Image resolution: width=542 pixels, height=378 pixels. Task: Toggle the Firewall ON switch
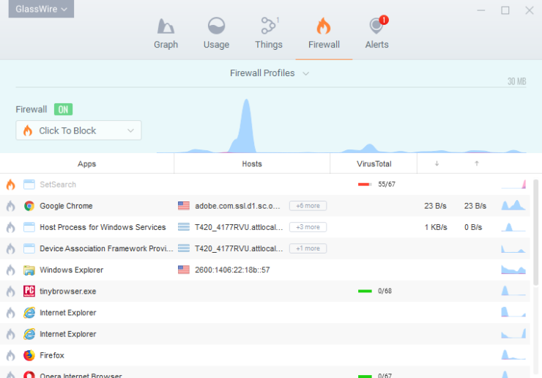click(x=63, y=110)
